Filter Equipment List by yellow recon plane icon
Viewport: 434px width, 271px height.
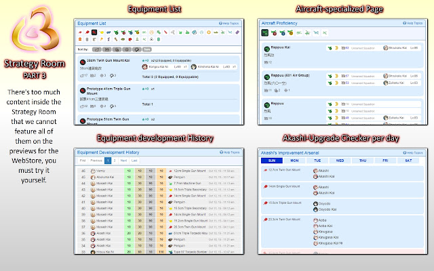137,32
